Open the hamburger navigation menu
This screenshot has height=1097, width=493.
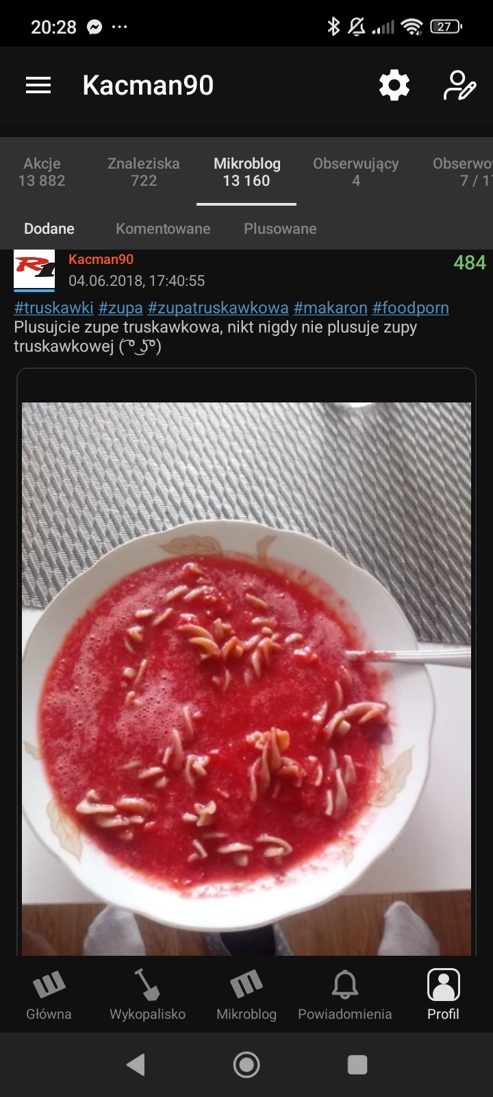[38, 85]
